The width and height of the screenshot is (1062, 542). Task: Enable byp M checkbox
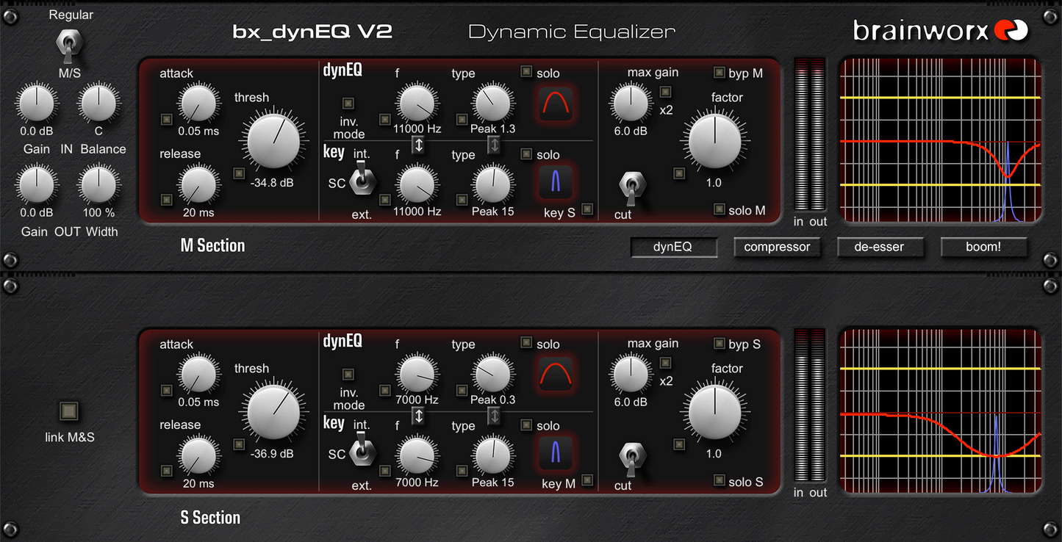(x=718, y=73)
